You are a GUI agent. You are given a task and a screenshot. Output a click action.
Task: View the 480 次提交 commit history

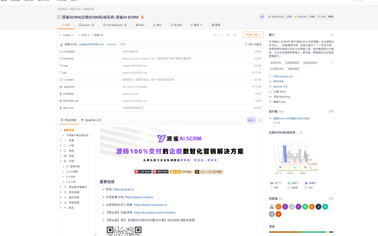(x=253, y=44)
